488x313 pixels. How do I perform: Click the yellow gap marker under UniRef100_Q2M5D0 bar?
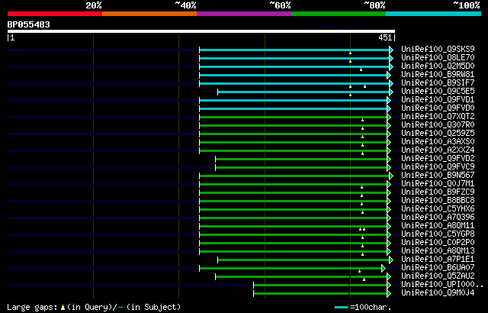pos(361,69)
